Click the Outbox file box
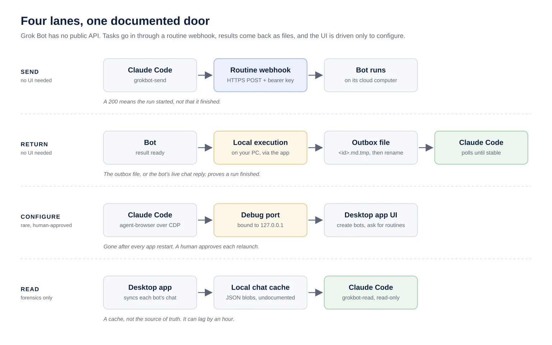This screenshot has width=552, height=345. point(371,148)
